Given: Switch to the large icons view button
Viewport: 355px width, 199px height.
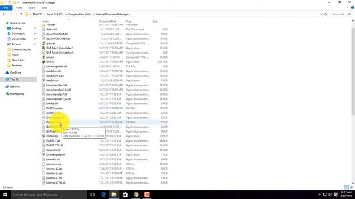Looking at the screenshot, I should click(352, 187).
